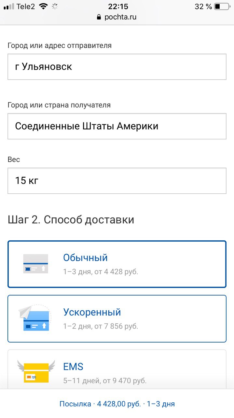Tap the yellow EMS winged package icon
The width and height of the screenshot is (234, 418).
pos(36,371)
